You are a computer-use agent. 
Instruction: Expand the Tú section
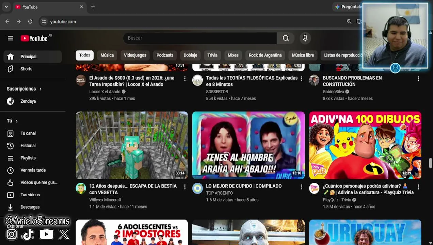tap(12, 121)
